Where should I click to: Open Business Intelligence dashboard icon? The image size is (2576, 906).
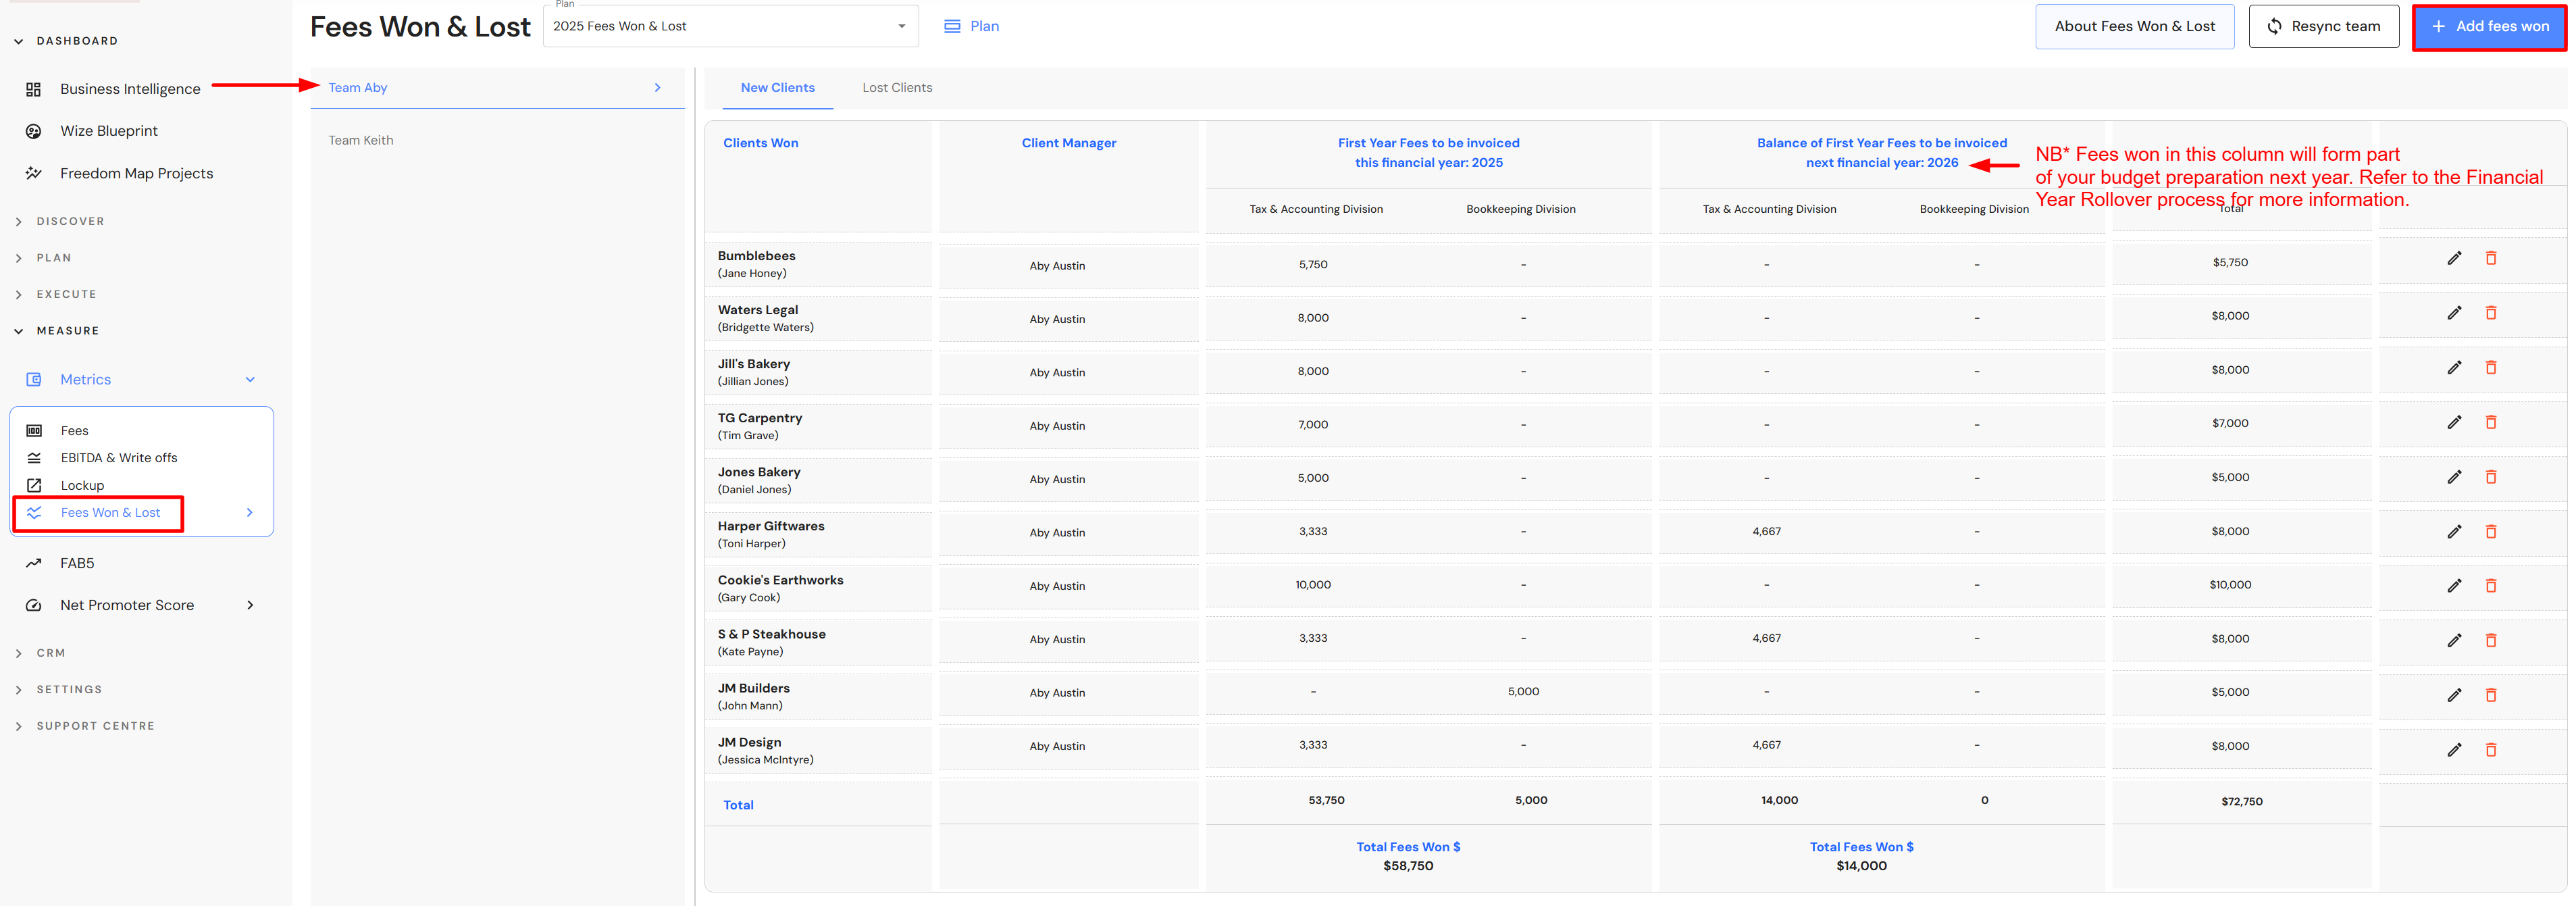33,89
